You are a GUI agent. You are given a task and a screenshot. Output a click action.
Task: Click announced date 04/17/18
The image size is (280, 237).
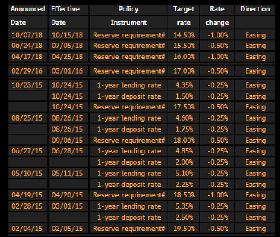tap(27, 57)
